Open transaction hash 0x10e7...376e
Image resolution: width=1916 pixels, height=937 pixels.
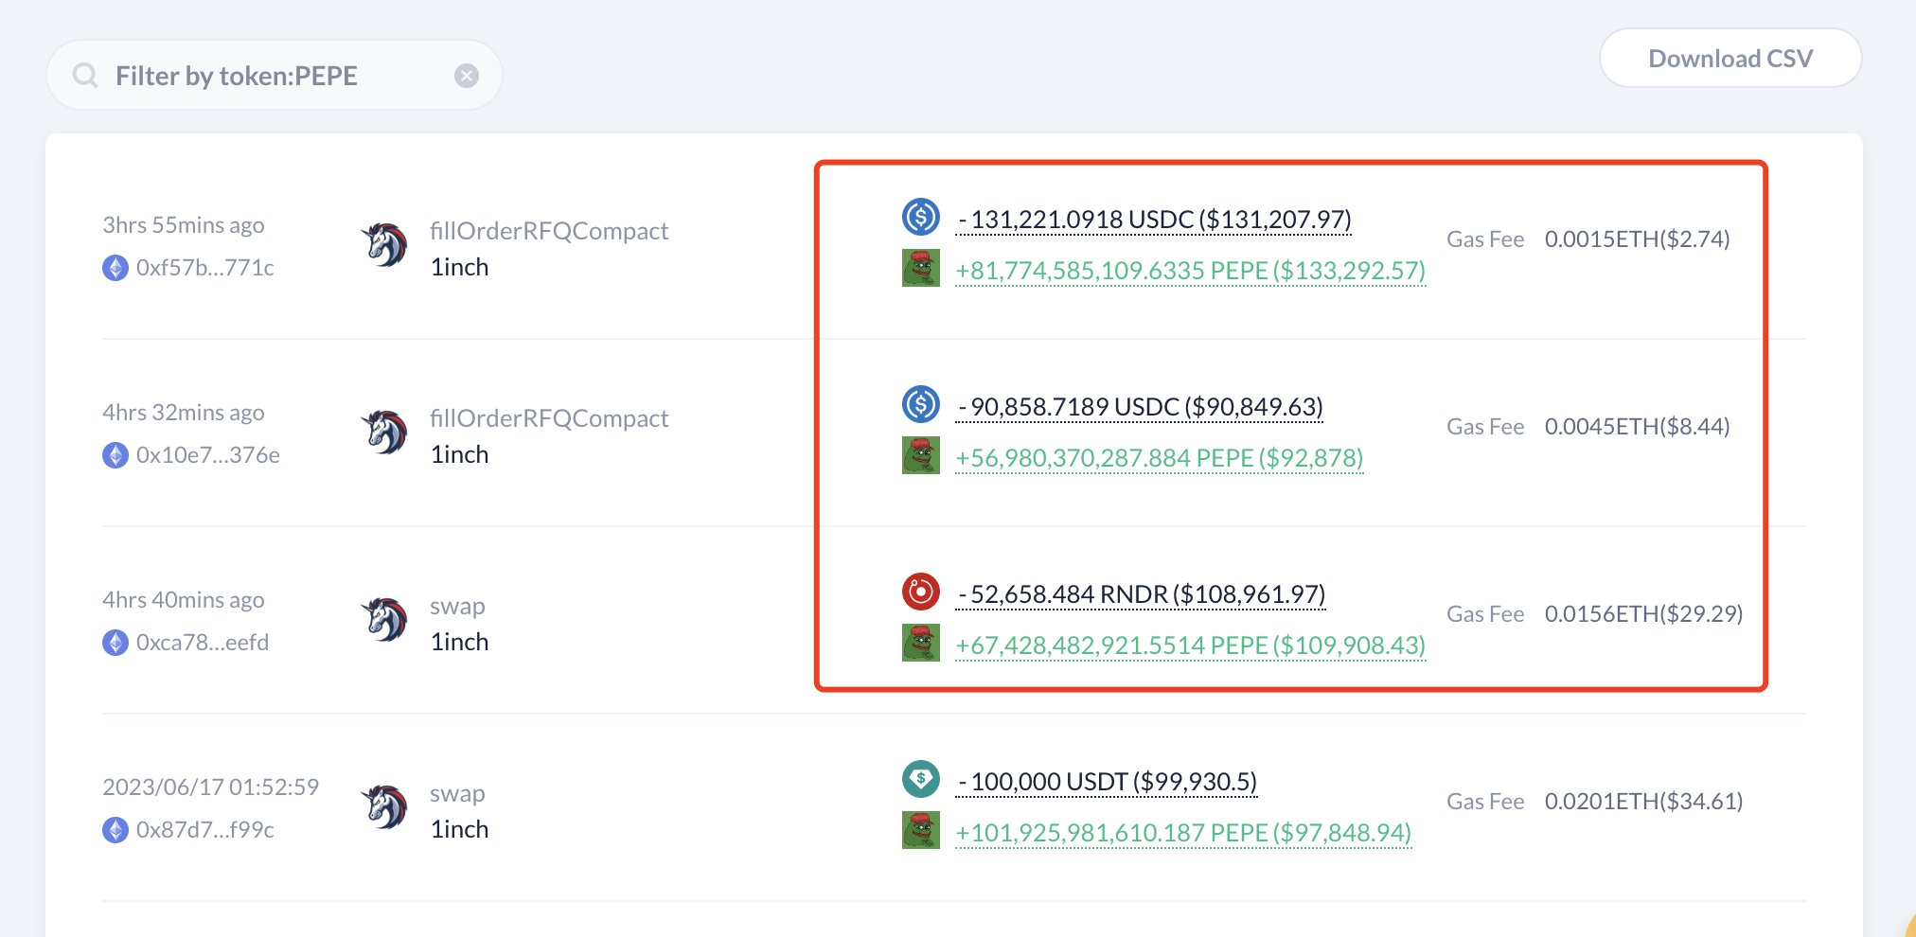click(x=208, y=455)
